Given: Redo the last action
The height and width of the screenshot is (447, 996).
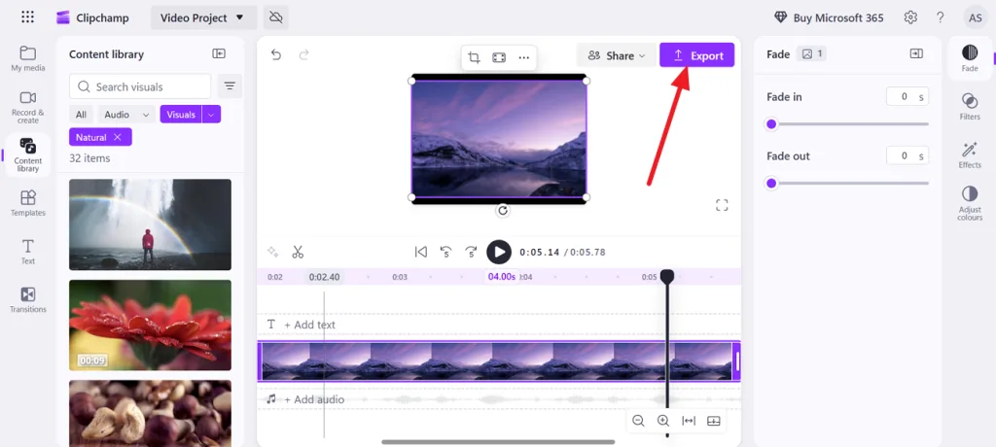Looking at the screenshot, I should pyautogui.click(x=304, y=54).
